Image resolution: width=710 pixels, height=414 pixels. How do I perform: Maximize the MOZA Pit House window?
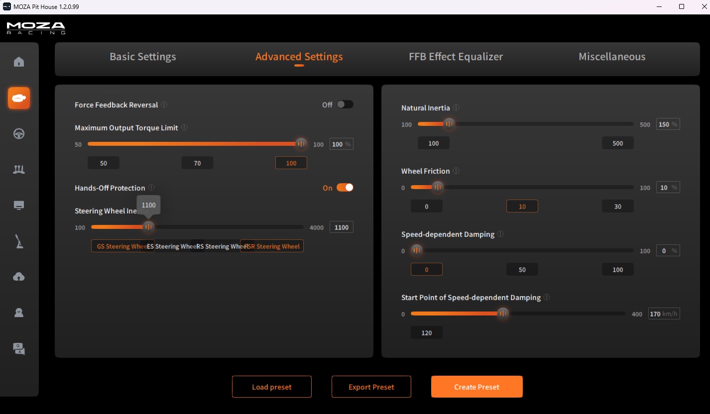coord(682,7)
